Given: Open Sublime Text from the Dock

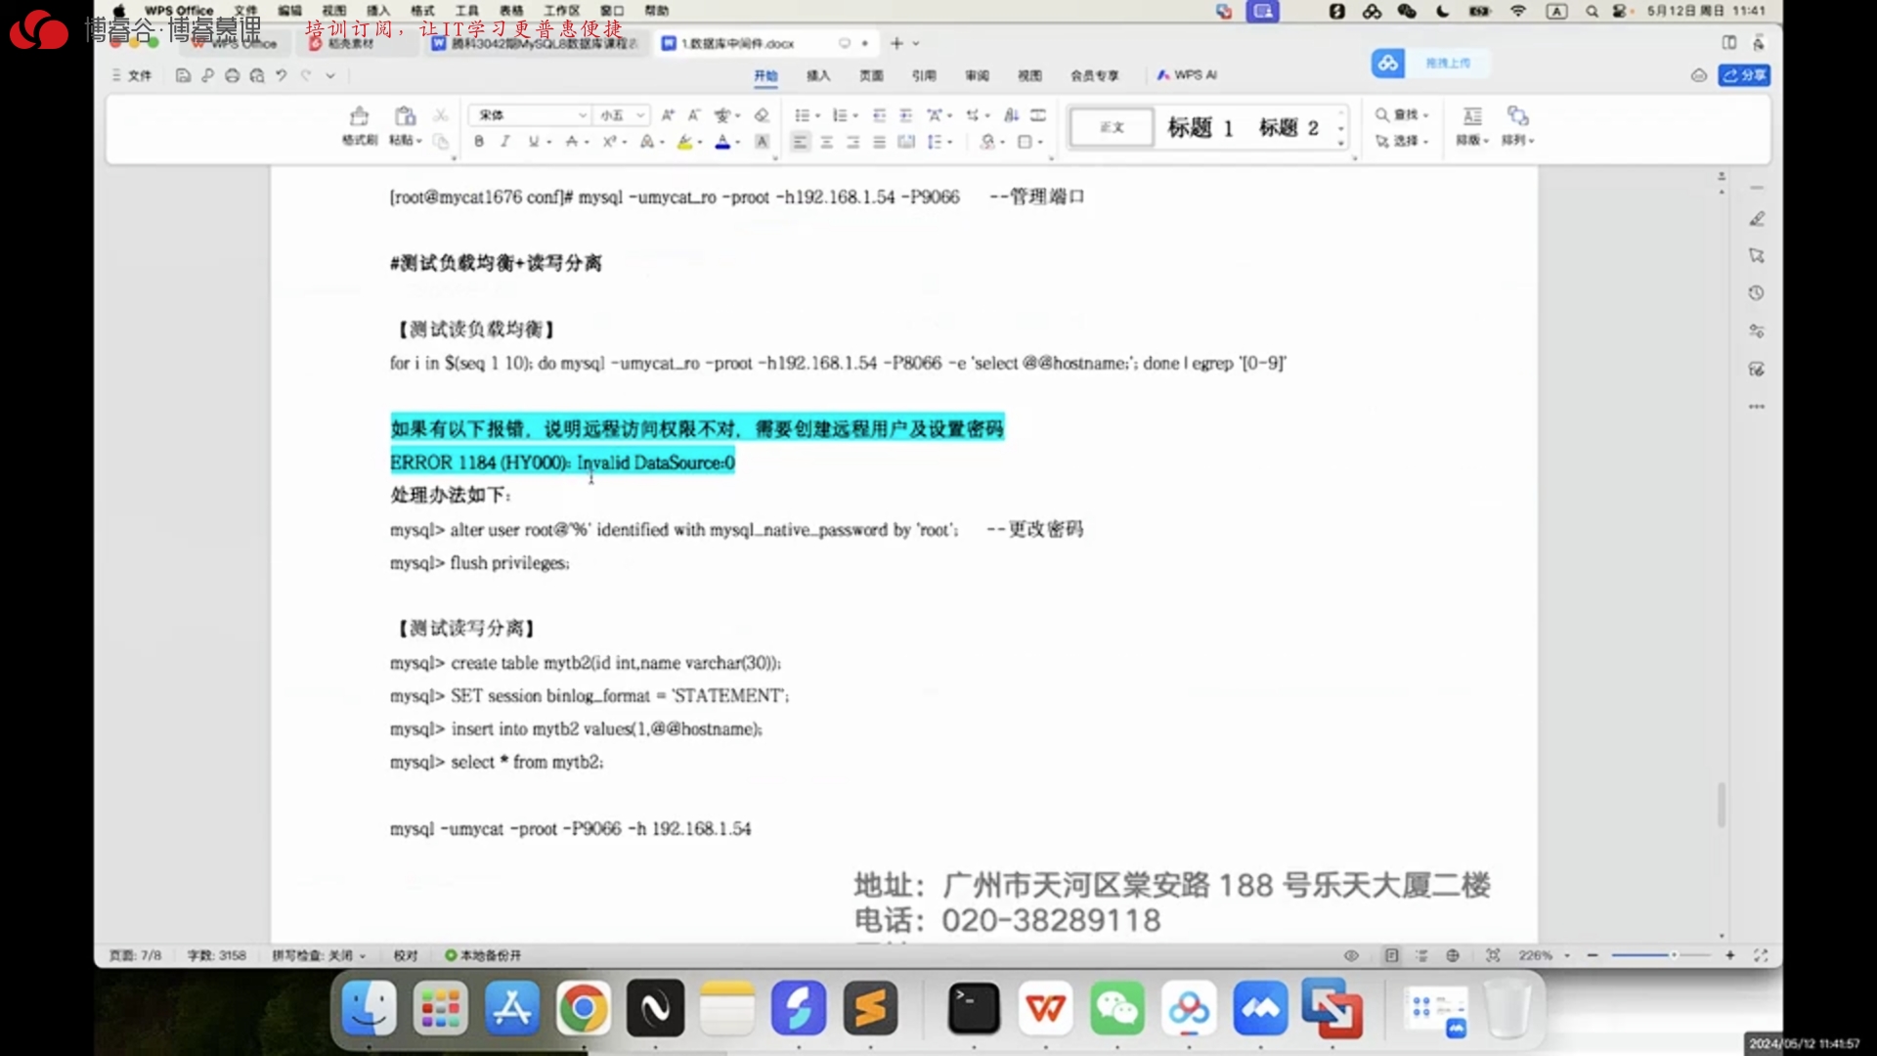Looking at the screenshot, I should (870, 1008).
